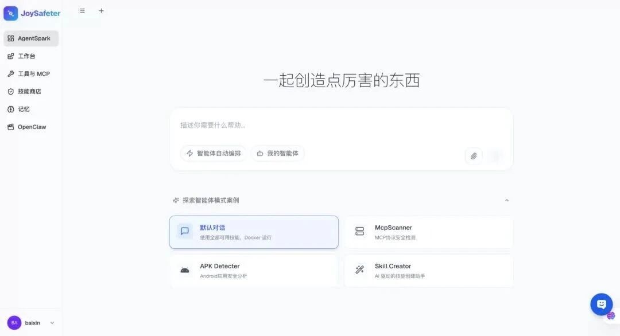Open AgentSpark in the sidebar
Screen dimensions: 620x336
tap(31, 38)
